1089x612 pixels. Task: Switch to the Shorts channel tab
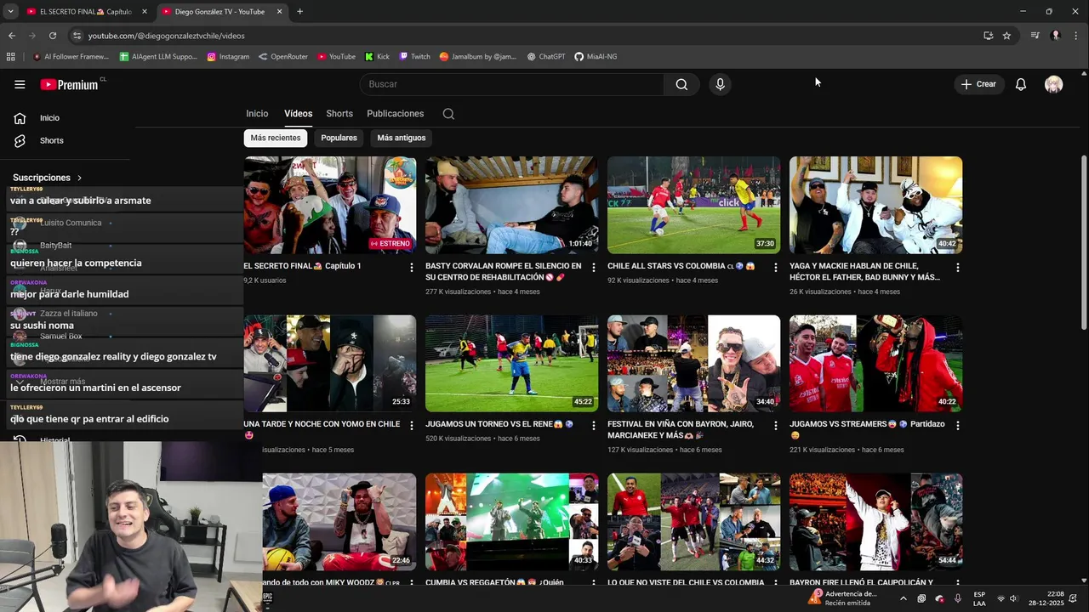339,114
